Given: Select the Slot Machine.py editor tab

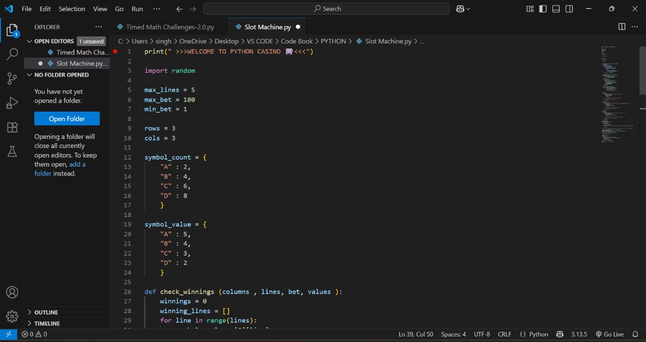Looking at the screenshot, I should pyautogui.click(x=268, y=26).
